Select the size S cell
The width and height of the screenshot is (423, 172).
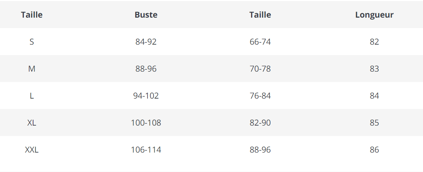pyautogui.click(x=32, y=42)
